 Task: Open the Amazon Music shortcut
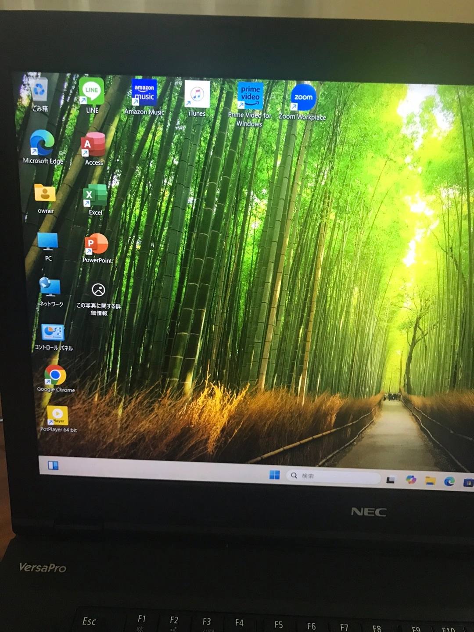pos(144,93)
